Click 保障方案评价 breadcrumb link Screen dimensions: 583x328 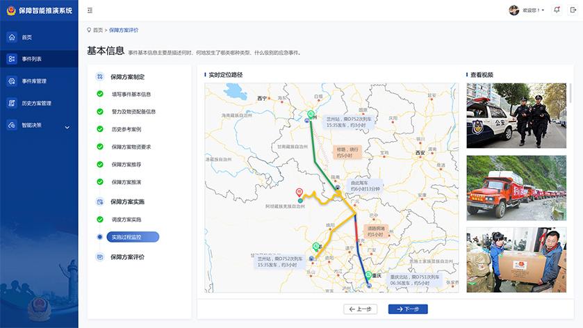click(x=124, y=30)
